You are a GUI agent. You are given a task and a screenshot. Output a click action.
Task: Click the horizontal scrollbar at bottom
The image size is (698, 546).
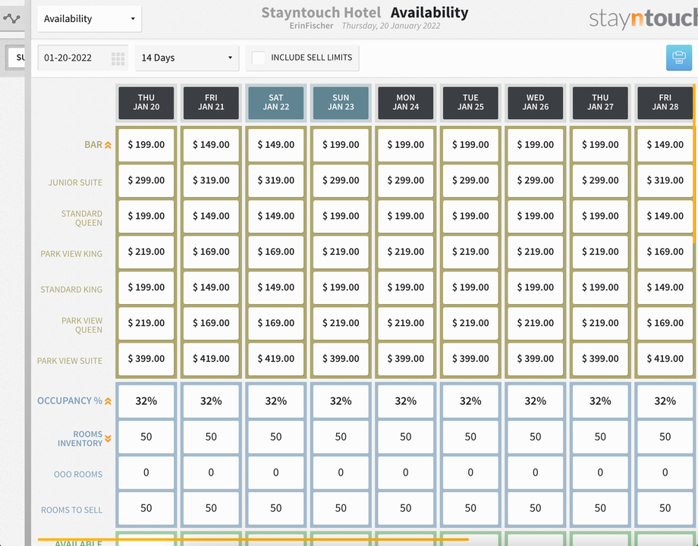pos(253,539)
